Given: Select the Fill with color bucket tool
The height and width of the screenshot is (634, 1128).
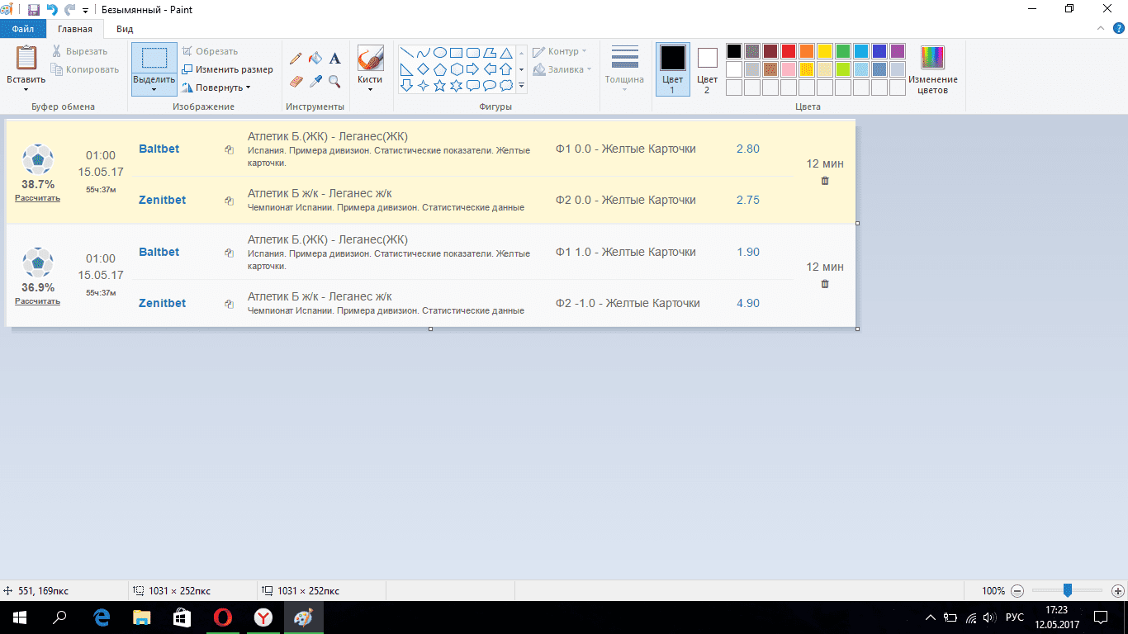Looking at the screenshot, I should click(315, 59).
